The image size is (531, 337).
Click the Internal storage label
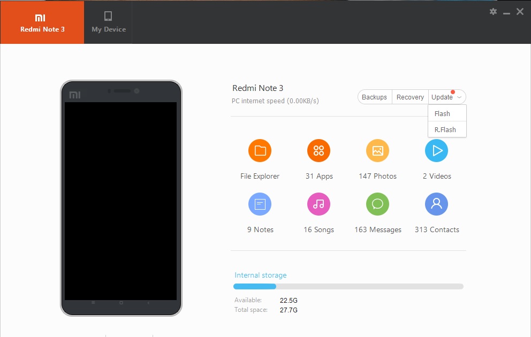pos(260,275)
